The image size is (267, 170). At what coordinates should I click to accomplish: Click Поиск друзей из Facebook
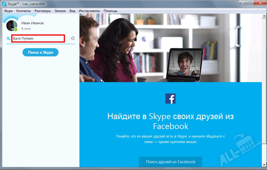pyautogui.click(x=170, y=162)
